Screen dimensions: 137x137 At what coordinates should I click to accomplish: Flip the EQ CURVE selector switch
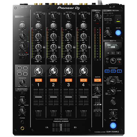[x=98, y=100]
